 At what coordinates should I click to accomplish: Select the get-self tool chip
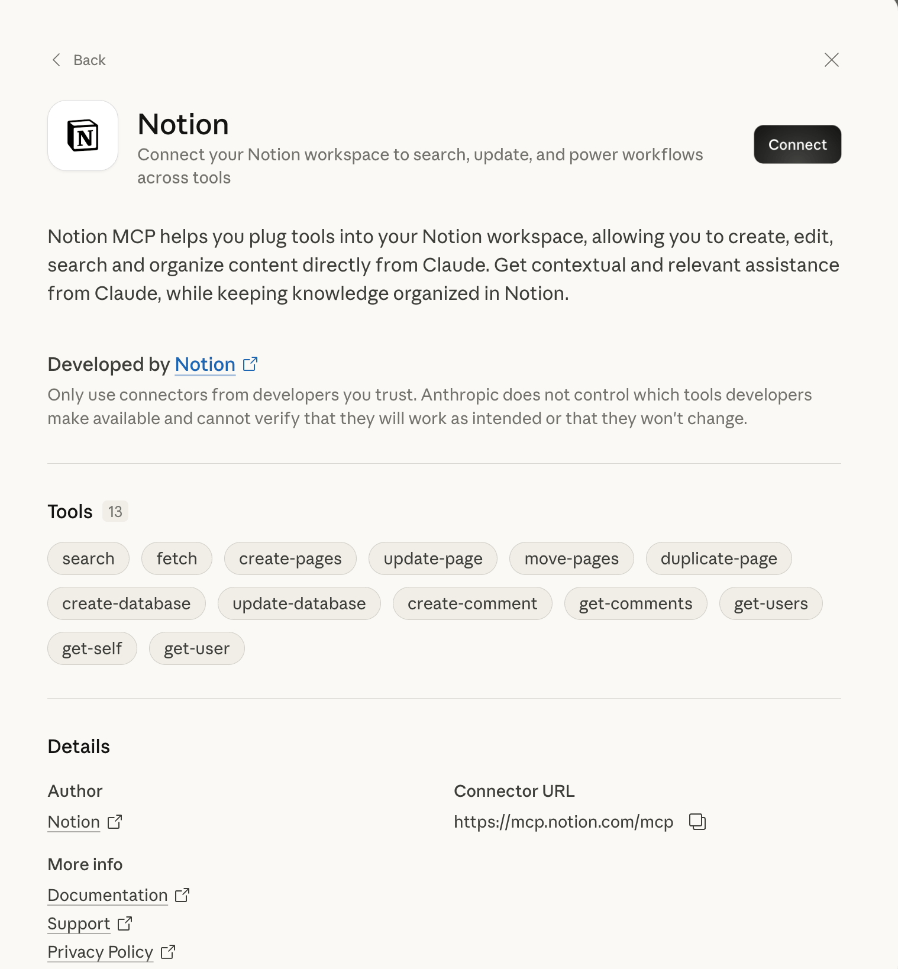pyautogui.click(x=92, y=648)
